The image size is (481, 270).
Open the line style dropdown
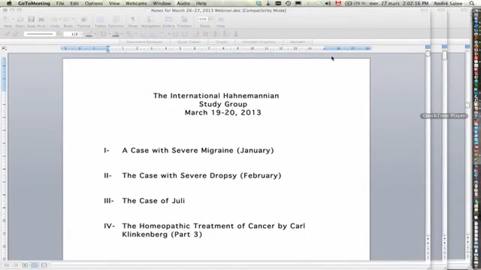[59, 34]
